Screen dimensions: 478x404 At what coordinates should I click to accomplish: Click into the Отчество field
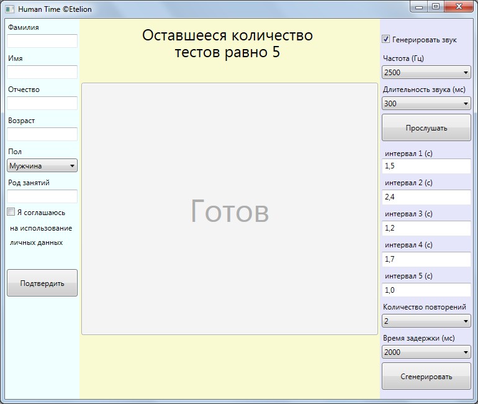click(42, 103)
